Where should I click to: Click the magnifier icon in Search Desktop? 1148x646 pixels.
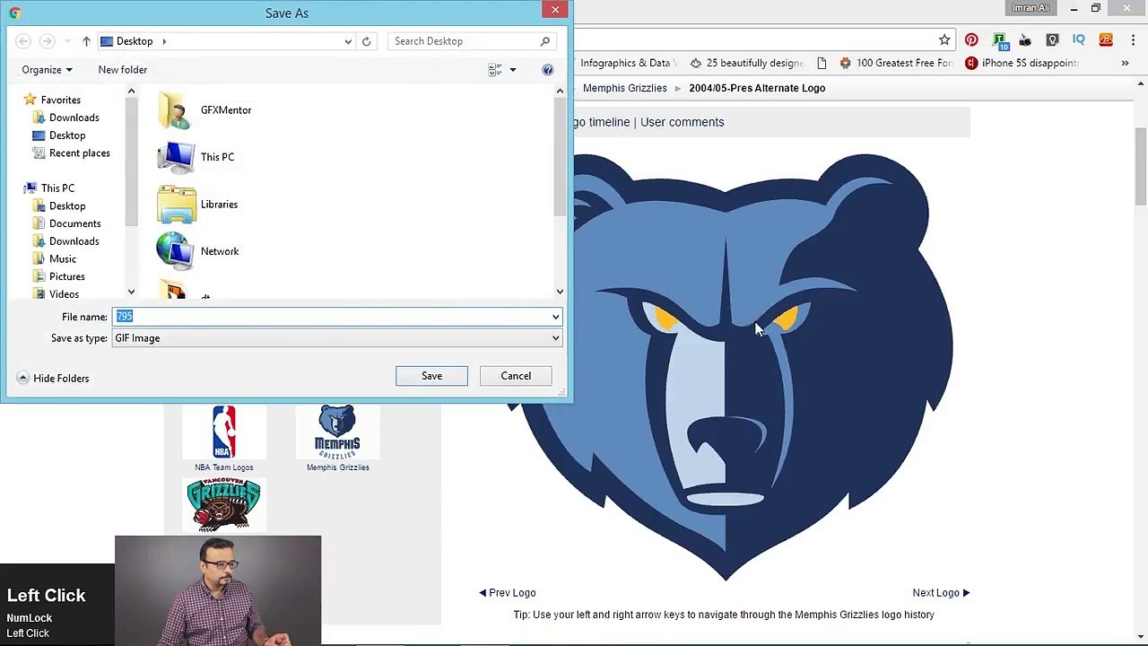544,41
